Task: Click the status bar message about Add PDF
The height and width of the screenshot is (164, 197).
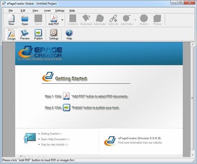Action: [38, 160]
